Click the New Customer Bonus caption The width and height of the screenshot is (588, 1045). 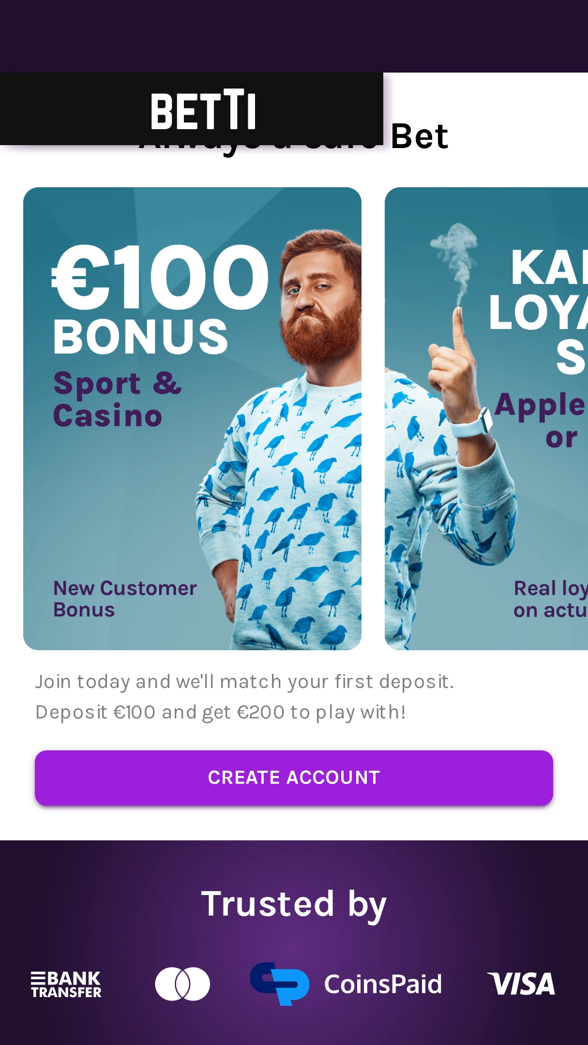[125, 599]
